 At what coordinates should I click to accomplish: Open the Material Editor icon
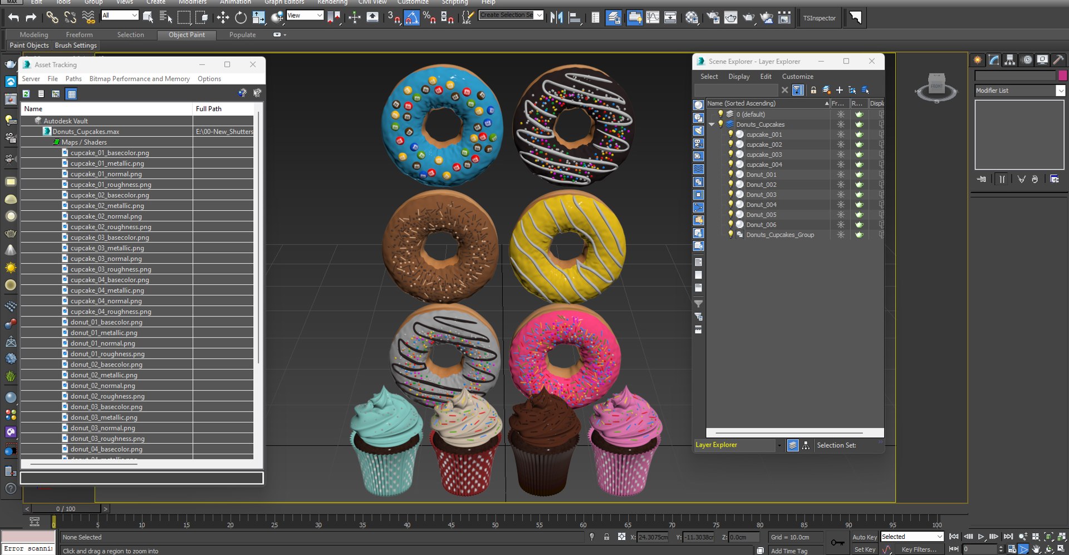click(692, 18)
